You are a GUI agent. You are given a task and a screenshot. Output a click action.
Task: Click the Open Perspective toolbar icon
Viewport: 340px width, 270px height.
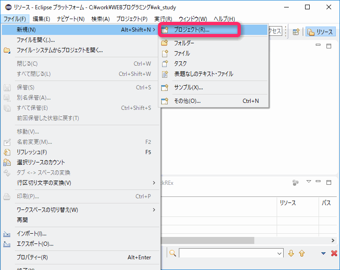[296, 32]
